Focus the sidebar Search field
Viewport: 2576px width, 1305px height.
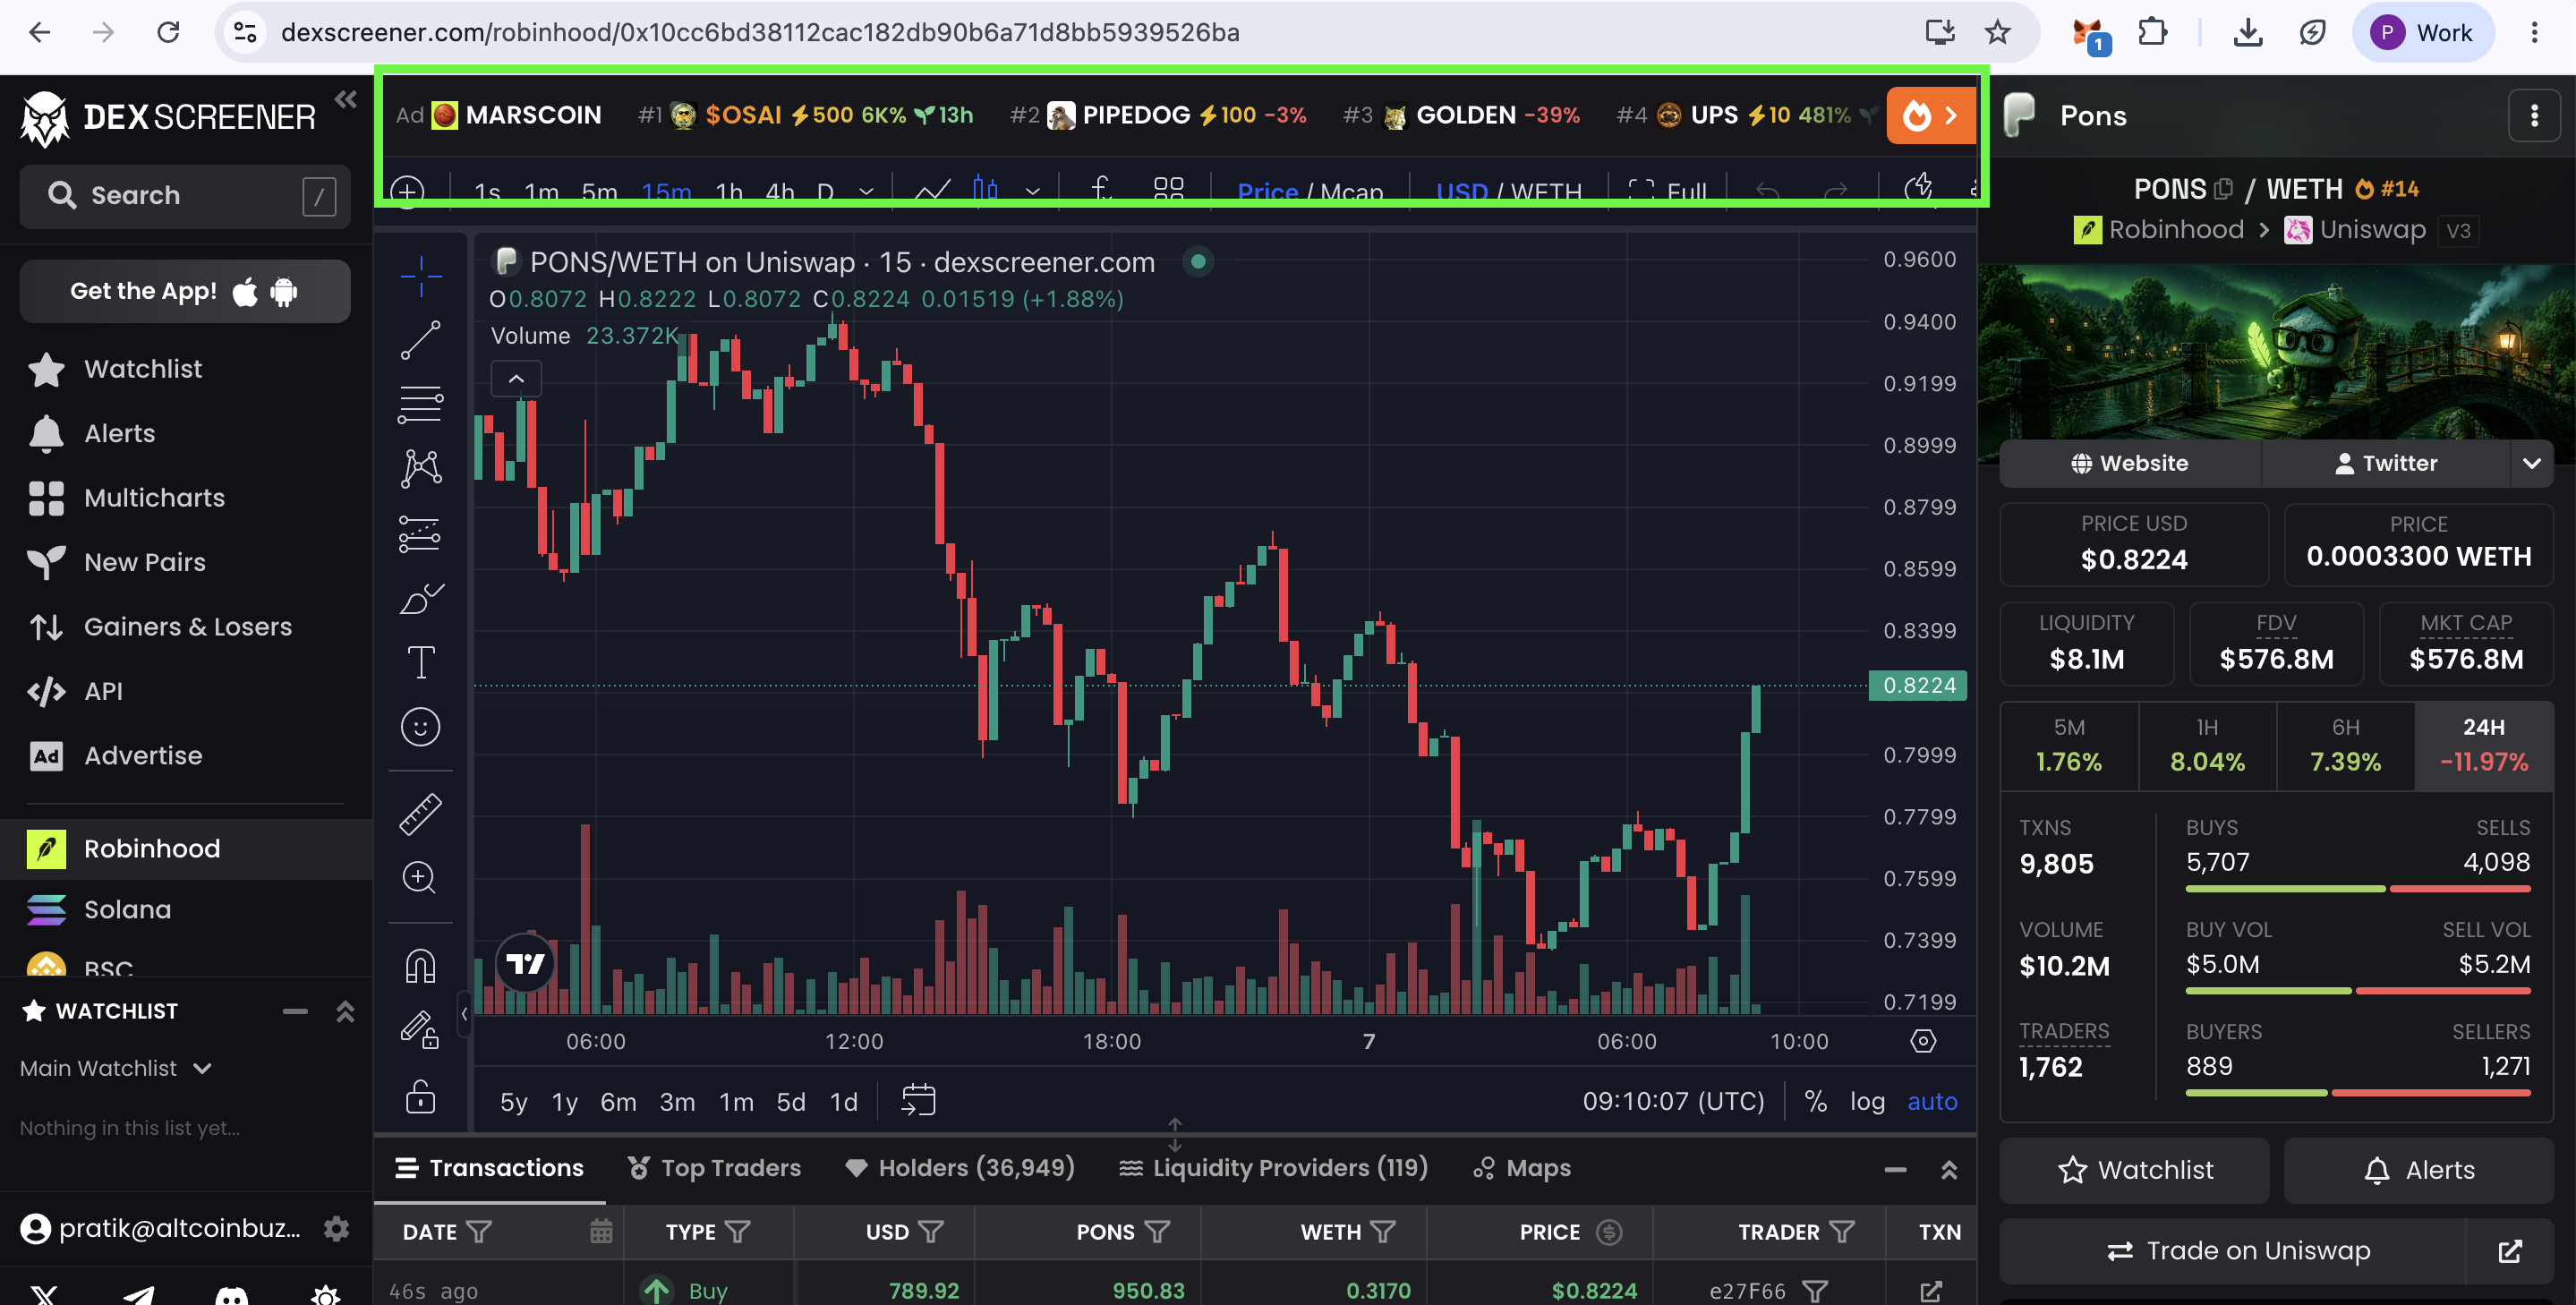click(185, 195)
